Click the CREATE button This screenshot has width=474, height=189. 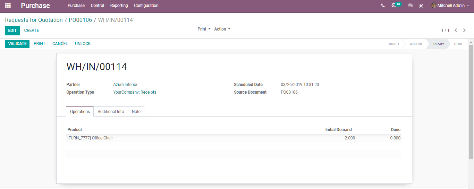click(x=32, y=31)
